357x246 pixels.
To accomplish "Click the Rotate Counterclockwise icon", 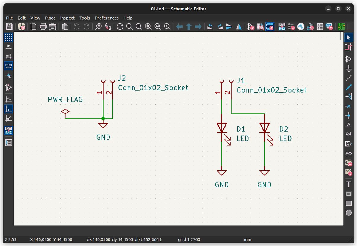I will pos(210,27).
